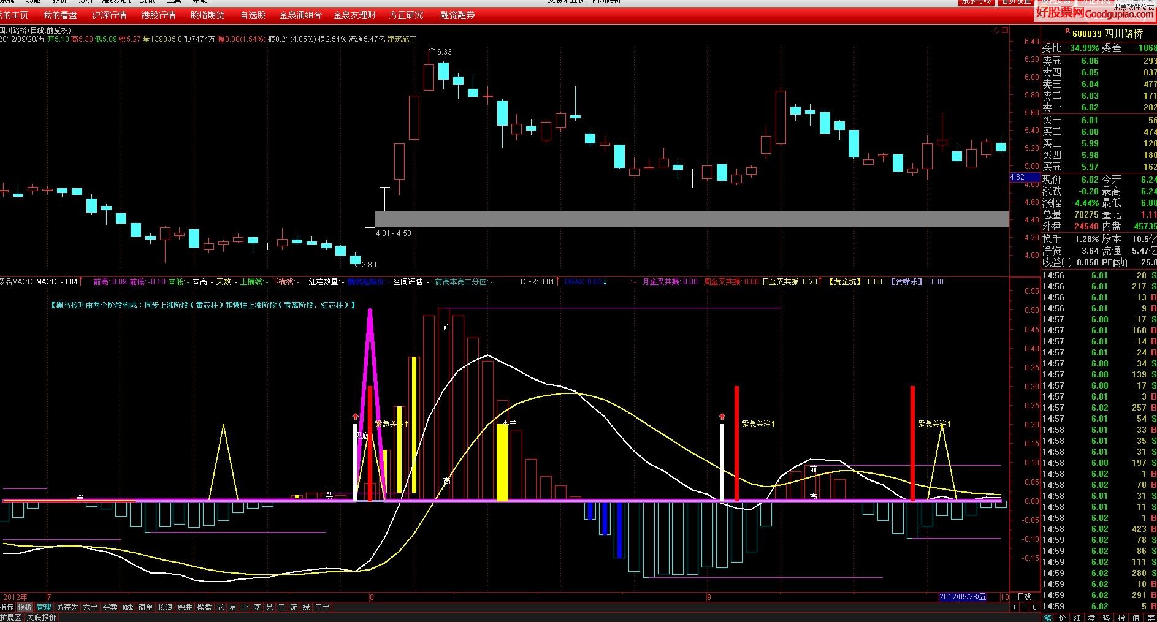1157x622 pixels.
Task: Click the square window icon beside the diamond
Action: tap(1004, 30)
